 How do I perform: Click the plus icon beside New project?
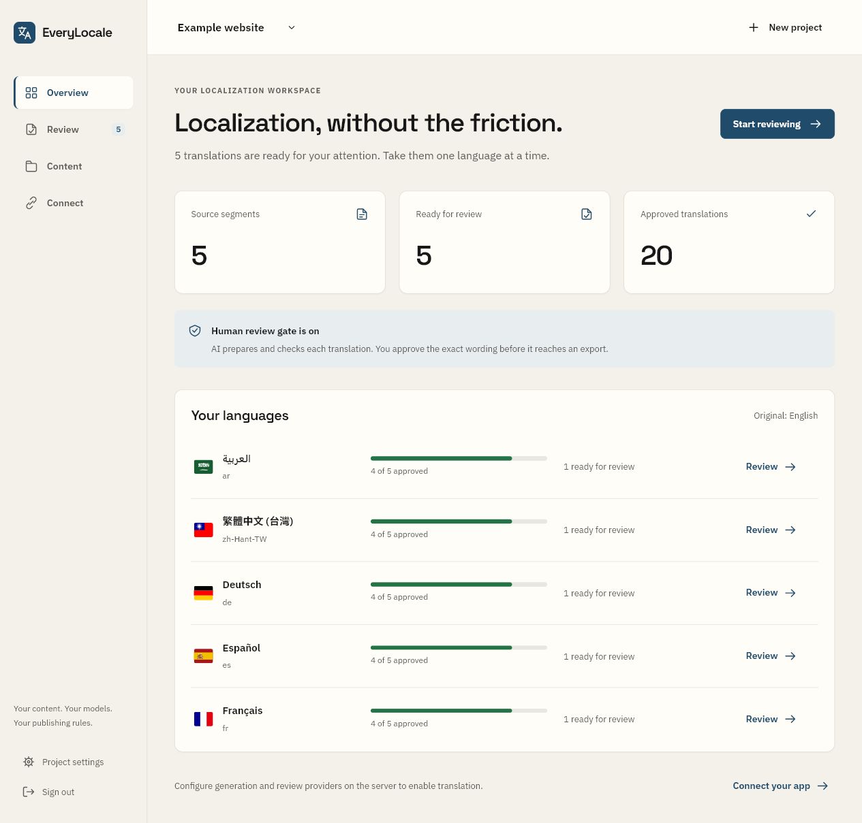pyautogui.click(x=754, y=27)
